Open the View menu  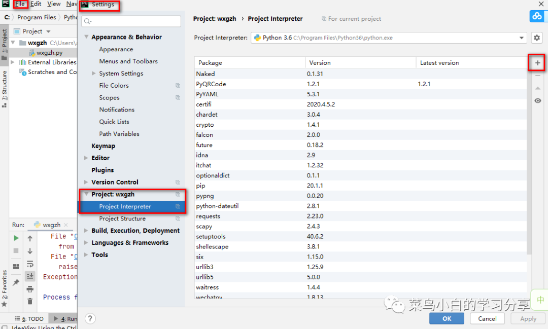[x=54, y=4]
